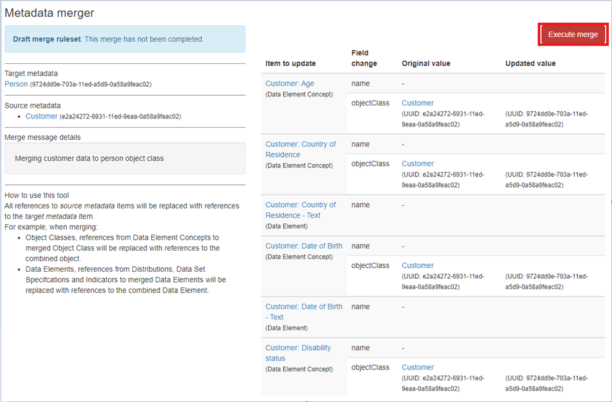The height and width of the screenshot is (402, 612).
Task: Click Customer original value in Customer: Age row
Action: pos(417,103)
